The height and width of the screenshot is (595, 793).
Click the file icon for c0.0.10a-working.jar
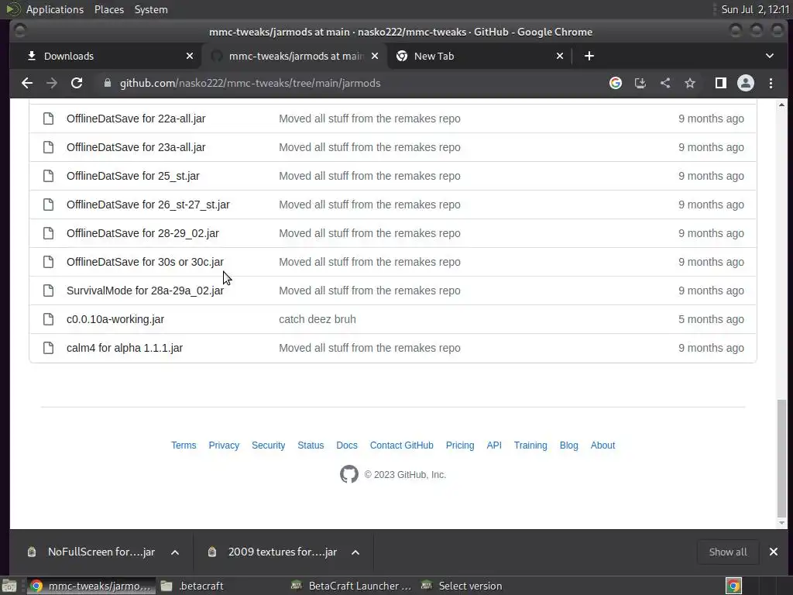click(x=49, y=319)
